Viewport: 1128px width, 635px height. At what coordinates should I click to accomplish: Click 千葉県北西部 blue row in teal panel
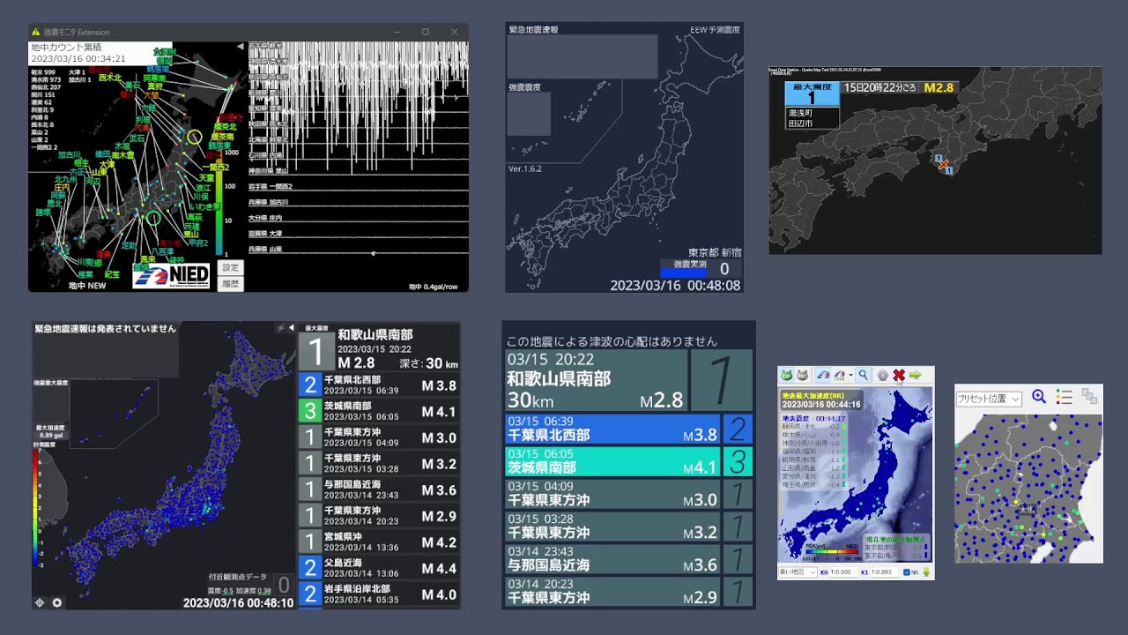point(629,429)
